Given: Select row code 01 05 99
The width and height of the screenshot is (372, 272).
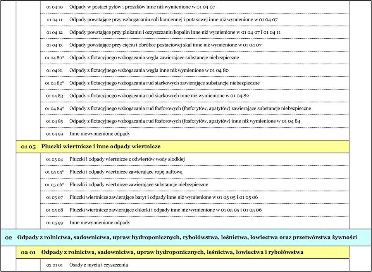Looking at the screenshot, I should tap(55, 223).
